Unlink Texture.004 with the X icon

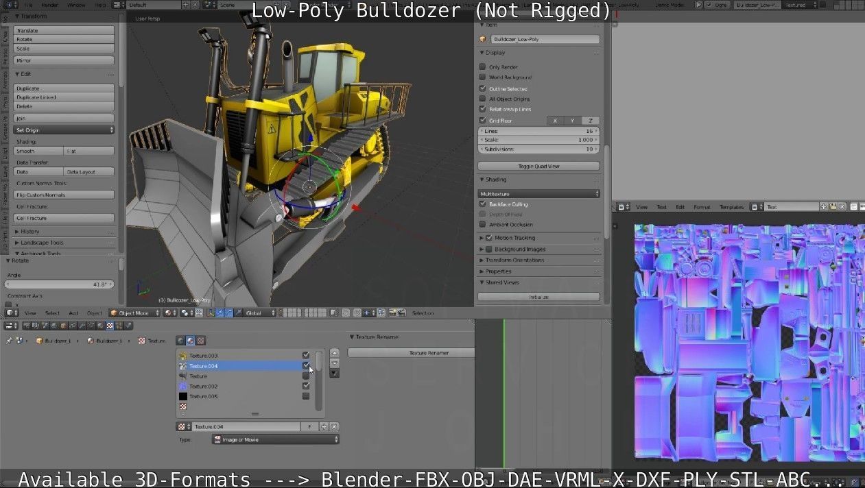point(334,426)
